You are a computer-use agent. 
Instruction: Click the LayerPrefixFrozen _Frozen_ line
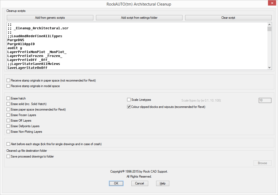point(35,56)
